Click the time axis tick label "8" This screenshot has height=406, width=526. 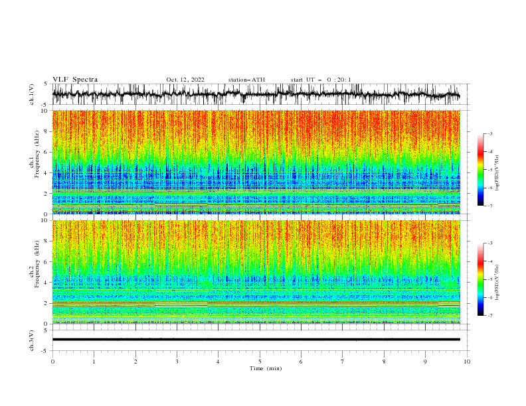[384, 362]
